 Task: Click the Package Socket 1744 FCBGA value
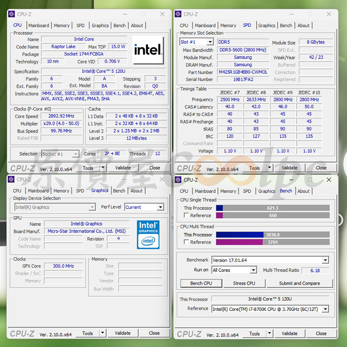[84, 54]
